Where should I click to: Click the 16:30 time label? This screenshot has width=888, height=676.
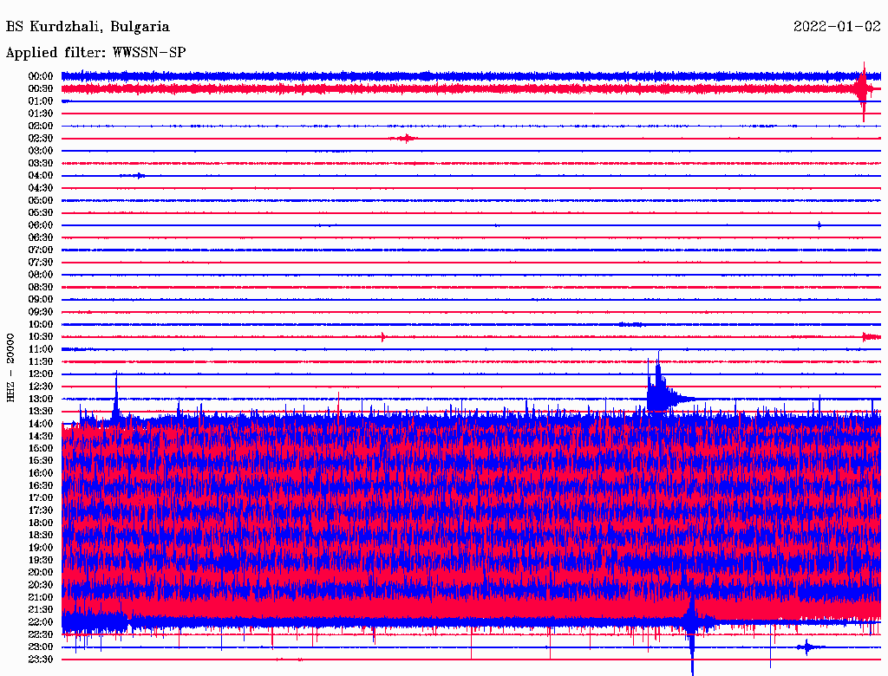[41, 486]
